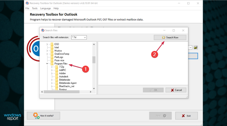Viewport: 227px width, 126px height.
Task: Click the Exit button in main window
Action: click(186, 116)
